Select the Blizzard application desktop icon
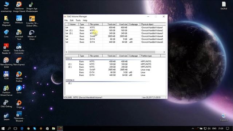This screenshot has width=233, height=131. coord(19,116)
